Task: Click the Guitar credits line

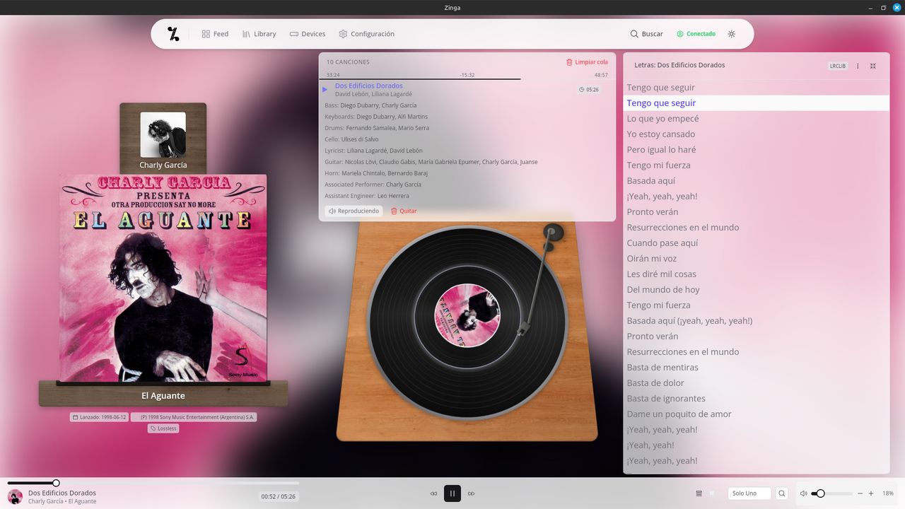Action: pos(431,162)
